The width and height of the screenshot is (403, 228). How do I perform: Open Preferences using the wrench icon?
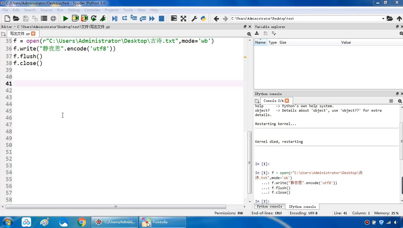194,18
